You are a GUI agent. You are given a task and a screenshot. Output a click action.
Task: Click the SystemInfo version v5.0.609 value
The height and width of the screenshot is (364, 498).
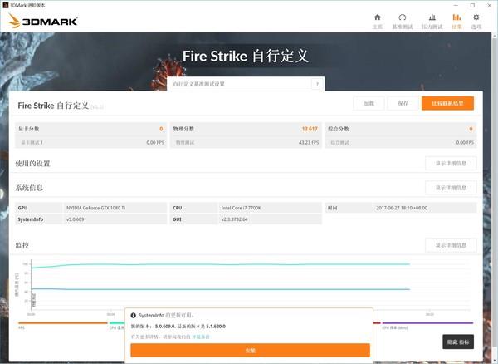point(76,219)
